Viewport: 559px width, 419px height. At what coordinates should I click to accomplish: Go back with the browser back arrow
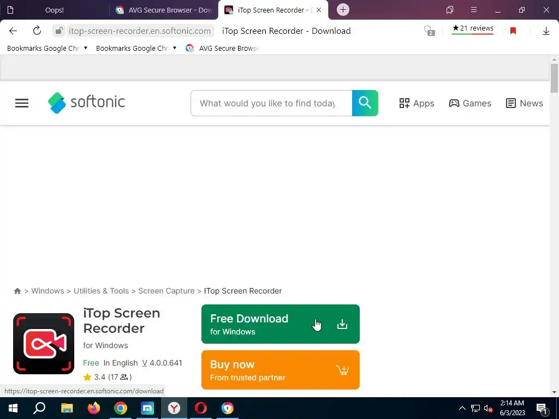(x=13, y=31)
